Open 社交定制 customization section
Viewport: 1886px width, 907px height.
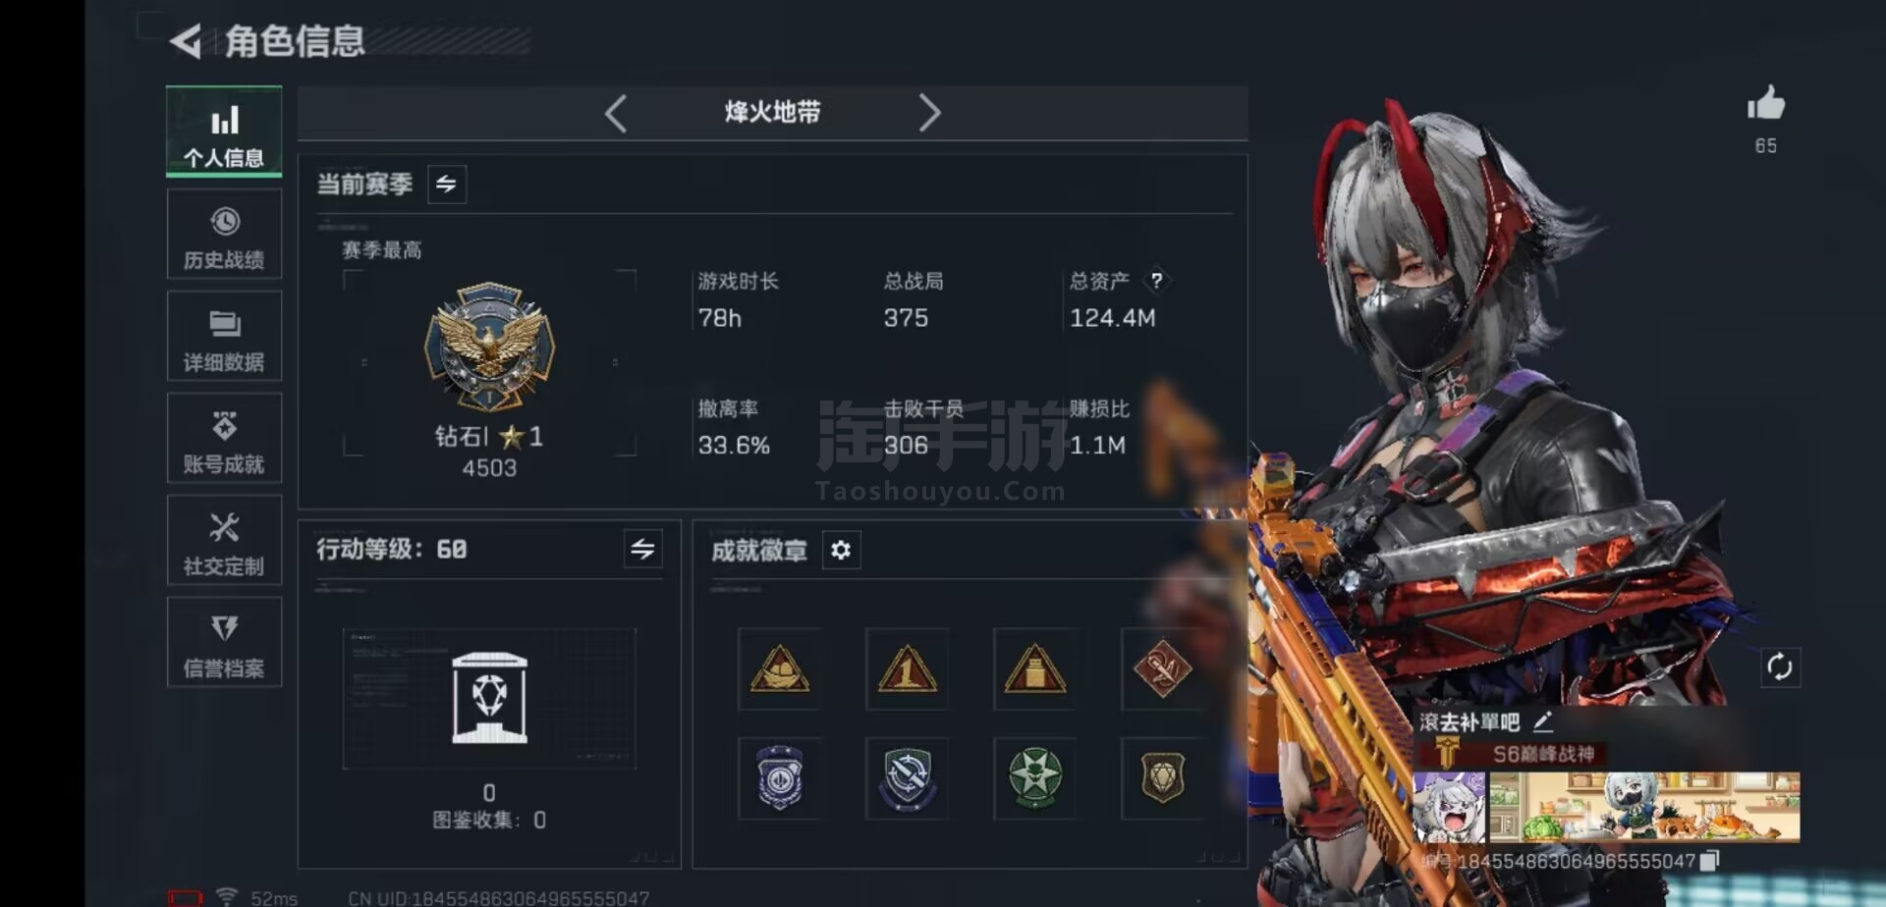[x=224, y=541]
